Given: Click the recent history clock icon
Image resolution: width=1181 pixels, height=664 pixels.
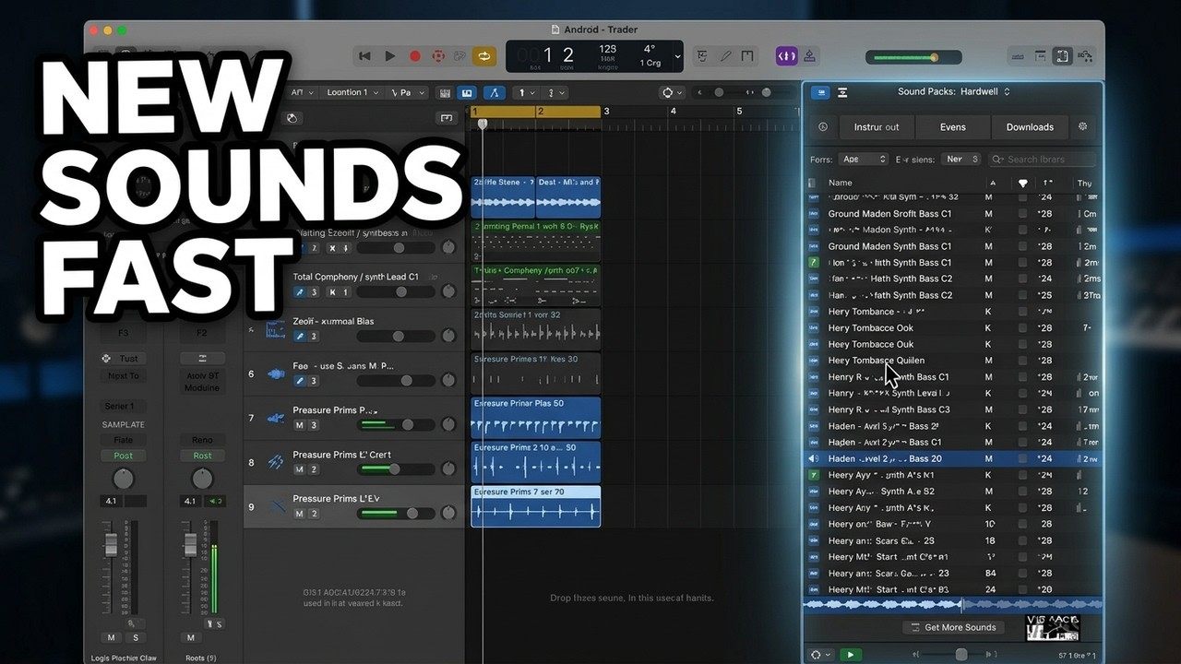Looking at the screenshot, I should (x=823, y=127).
